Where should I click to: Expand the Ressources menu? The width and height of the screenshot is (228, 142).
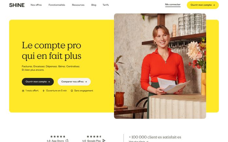(x=78, y=5)
